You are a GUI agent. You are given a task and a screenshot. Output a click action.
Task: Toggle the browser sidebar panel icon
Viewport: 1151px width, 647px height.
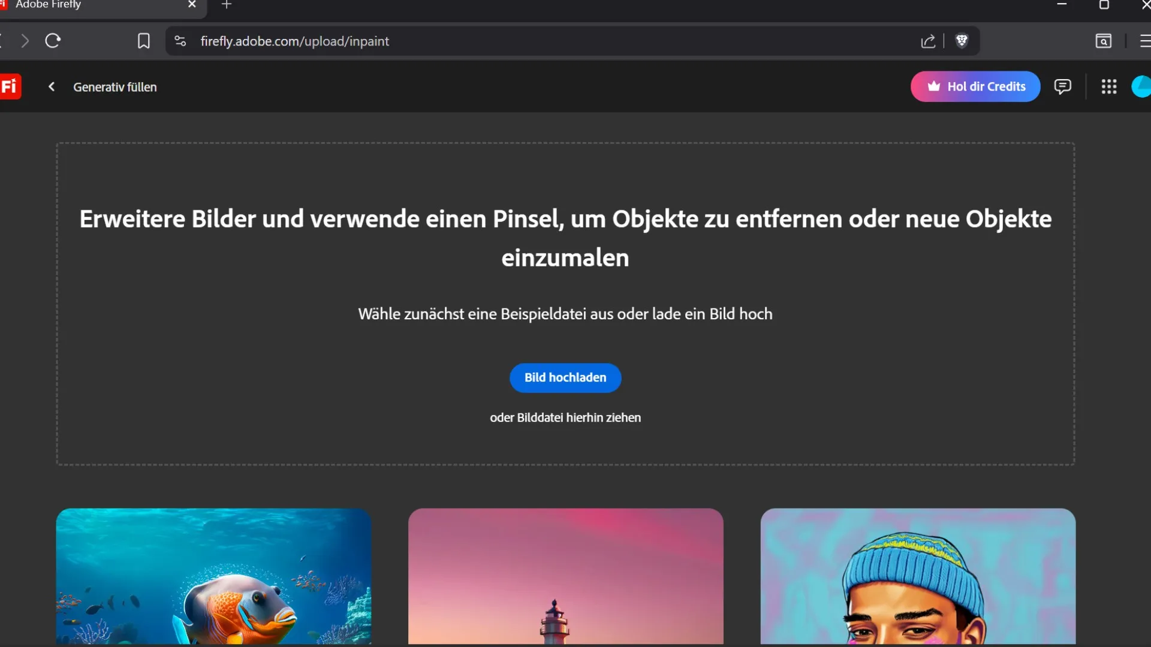tap(1103, 41)
